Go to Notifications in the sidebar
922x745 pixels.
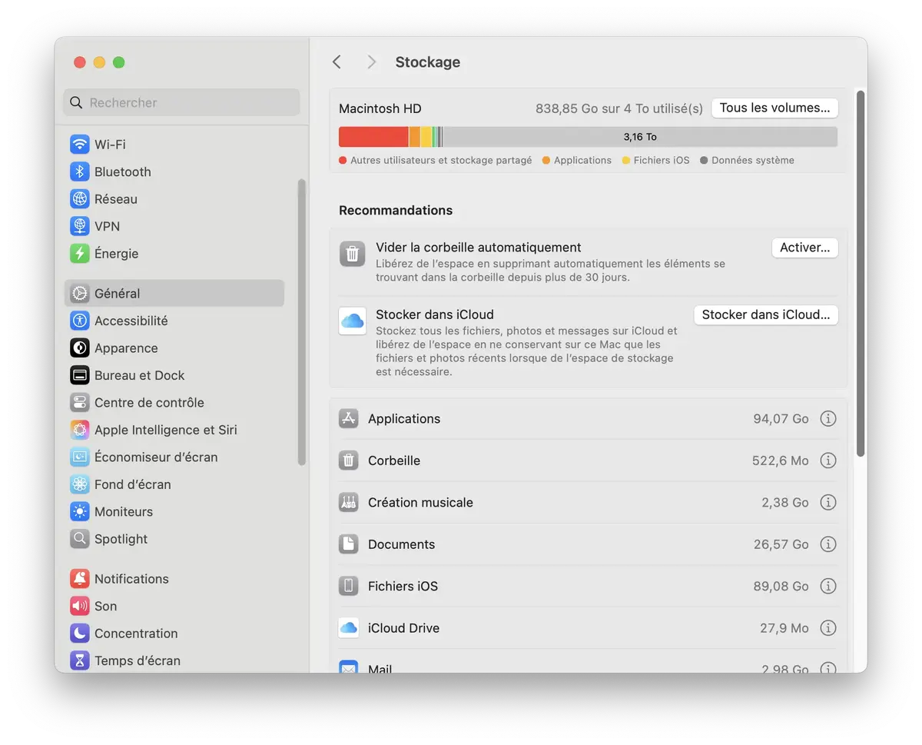click(131, 579)
